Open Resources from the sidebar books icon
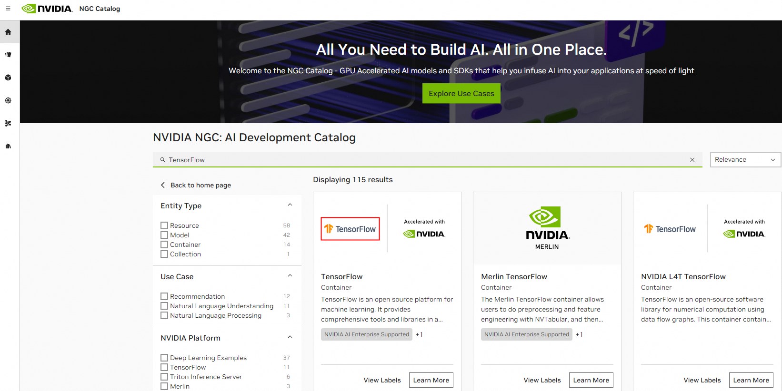 [8, 146]
